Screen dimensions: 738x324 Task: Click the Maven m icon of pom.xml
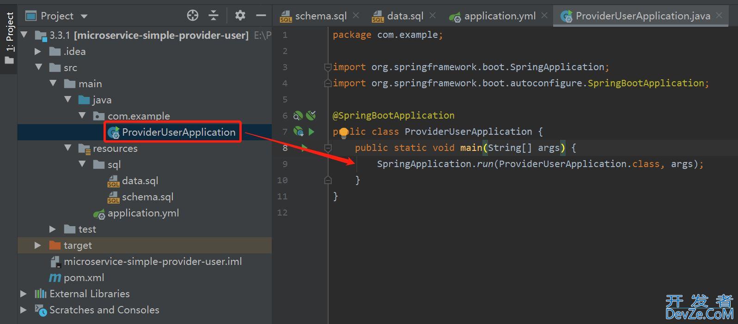click(x=55, y=278)
